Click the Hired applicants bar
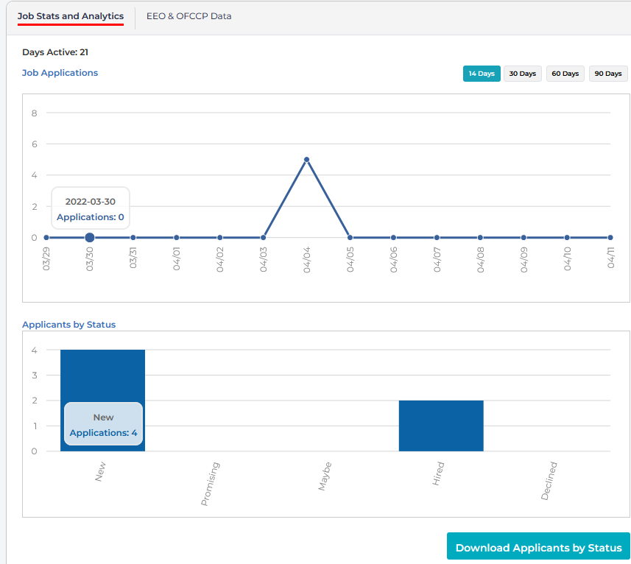The height and width of the screenshot is (564, 631). click(441, 426)
